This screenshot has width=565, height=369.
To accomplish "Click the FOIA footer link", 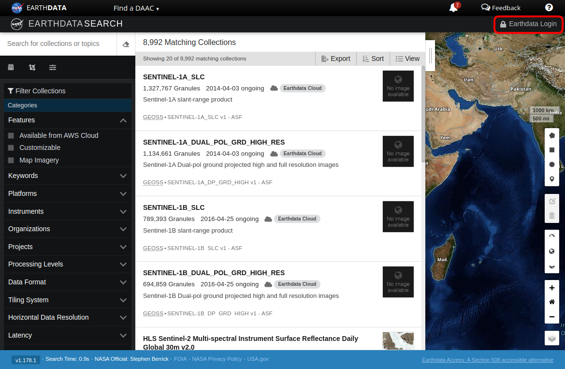I will [x=180, y=359].
